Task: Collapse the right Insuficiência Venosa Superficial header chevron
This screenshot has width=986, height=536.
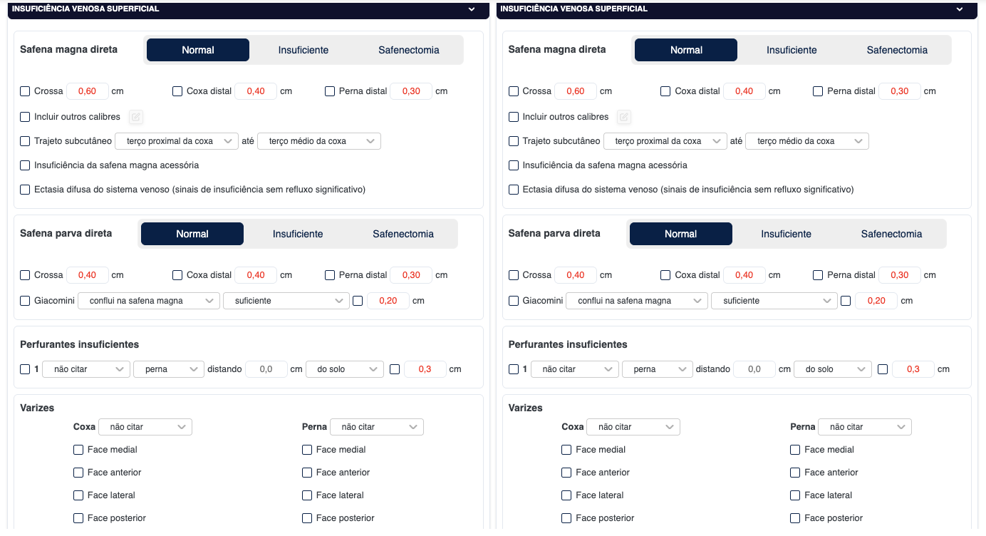Action: [960, 9]
